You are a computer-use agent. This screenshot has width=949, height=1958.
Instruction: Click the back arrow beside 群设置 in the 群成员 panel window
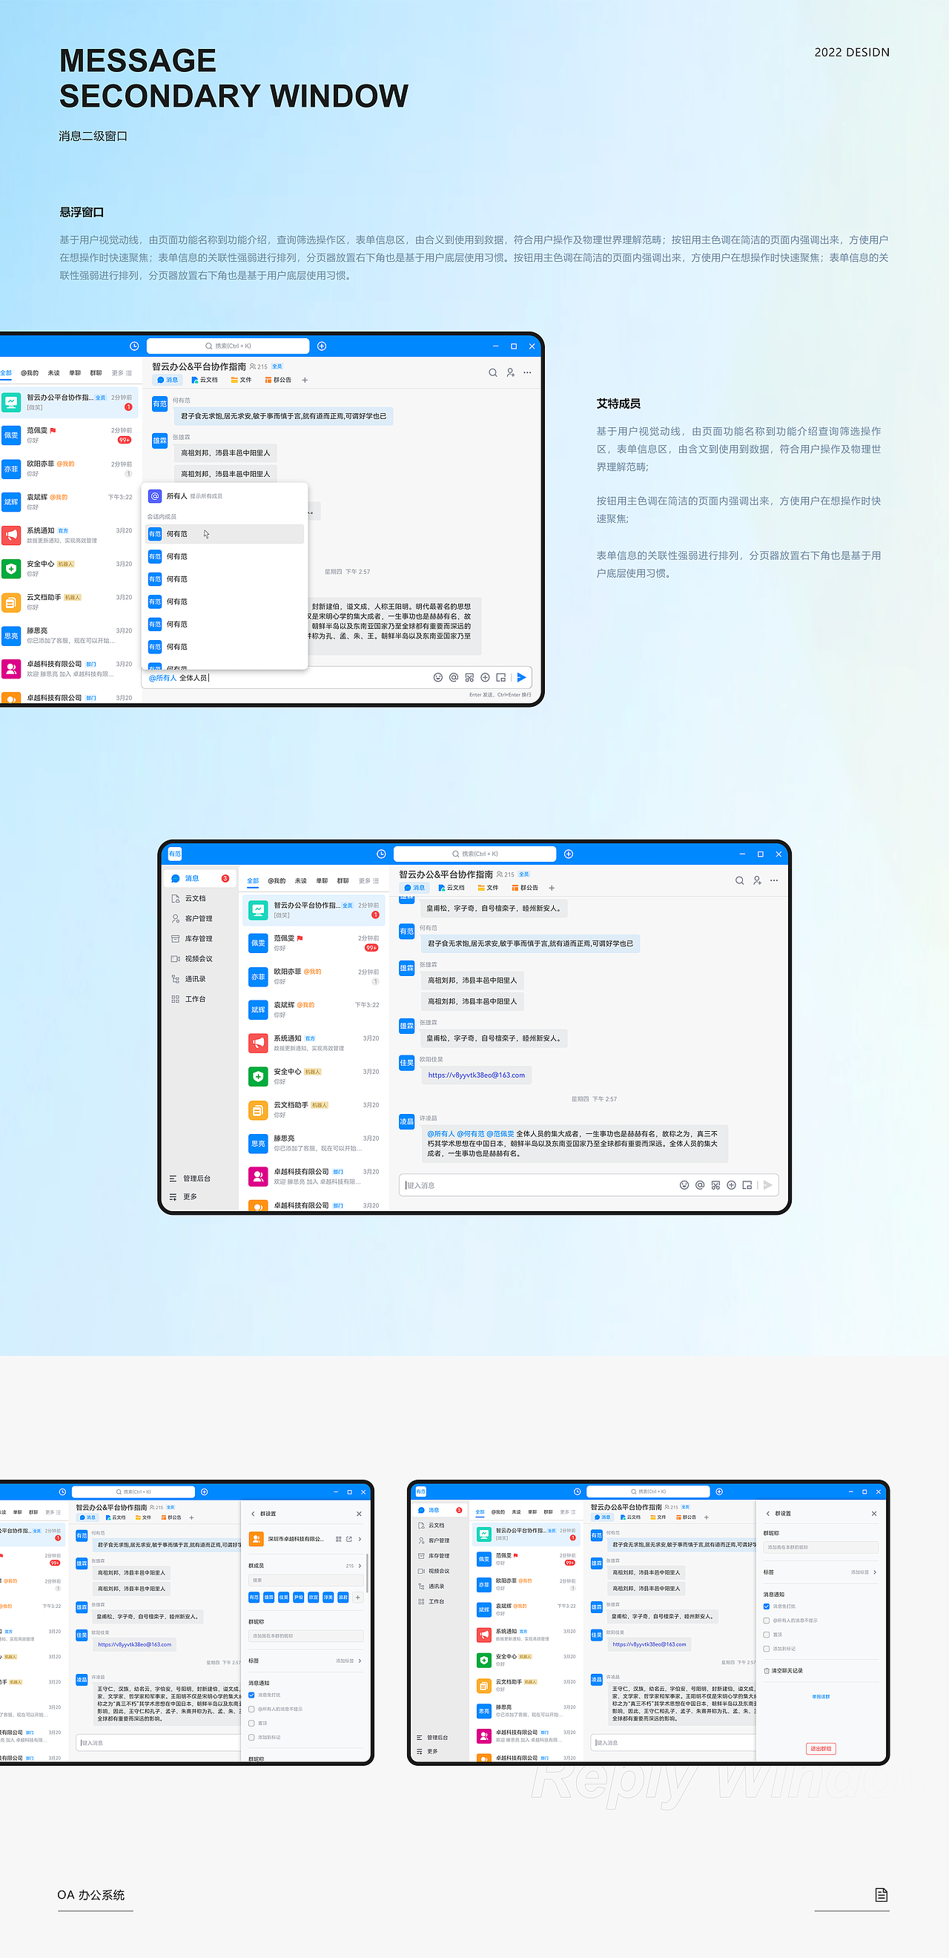tap(253, 1513)
